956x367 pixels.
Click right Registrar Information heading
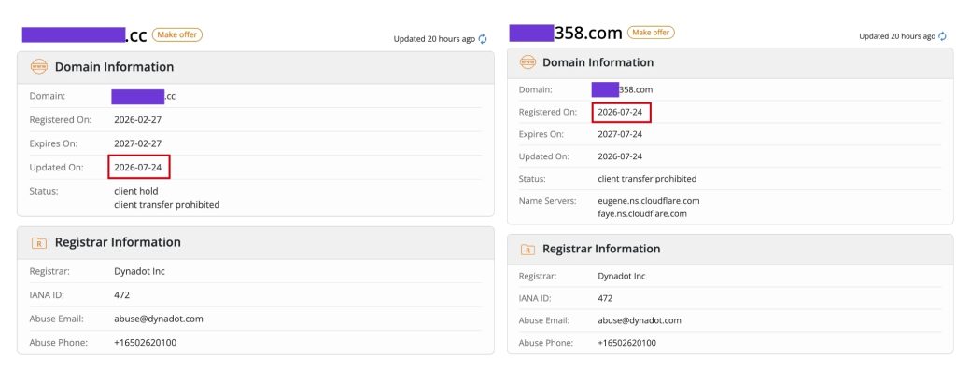(x=601, y=249)
